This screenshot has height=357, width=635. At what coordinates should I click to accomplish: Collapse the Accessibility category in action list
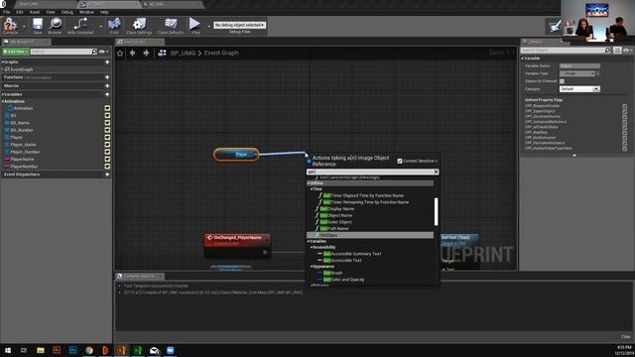click(312, 247)
